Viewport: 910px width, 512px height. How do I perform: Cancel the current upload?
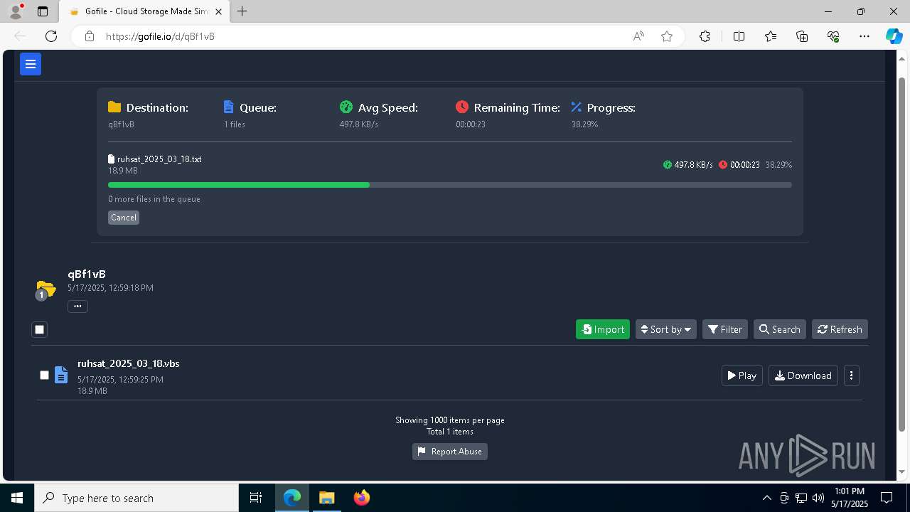(x=124, y=218)
